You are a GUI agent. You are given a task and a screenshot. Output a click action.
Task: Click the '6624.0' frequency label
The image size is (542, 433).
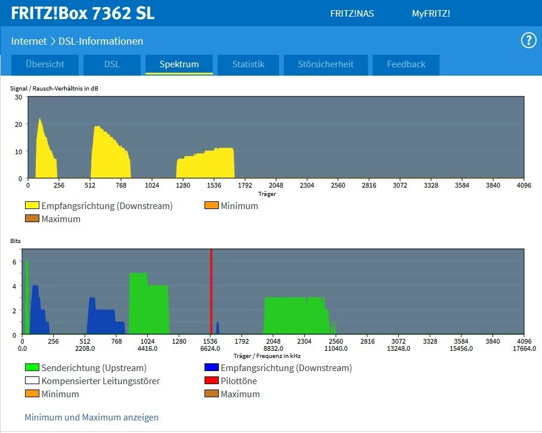coord(210,348)
